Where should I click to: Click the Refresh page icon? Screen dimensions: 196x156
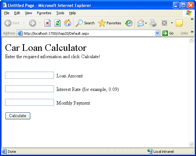click(x=57, y=23)
